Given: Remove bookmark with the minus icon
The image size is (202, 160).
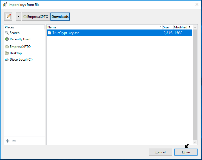Looking at the screenshot, I should [14, 141].
